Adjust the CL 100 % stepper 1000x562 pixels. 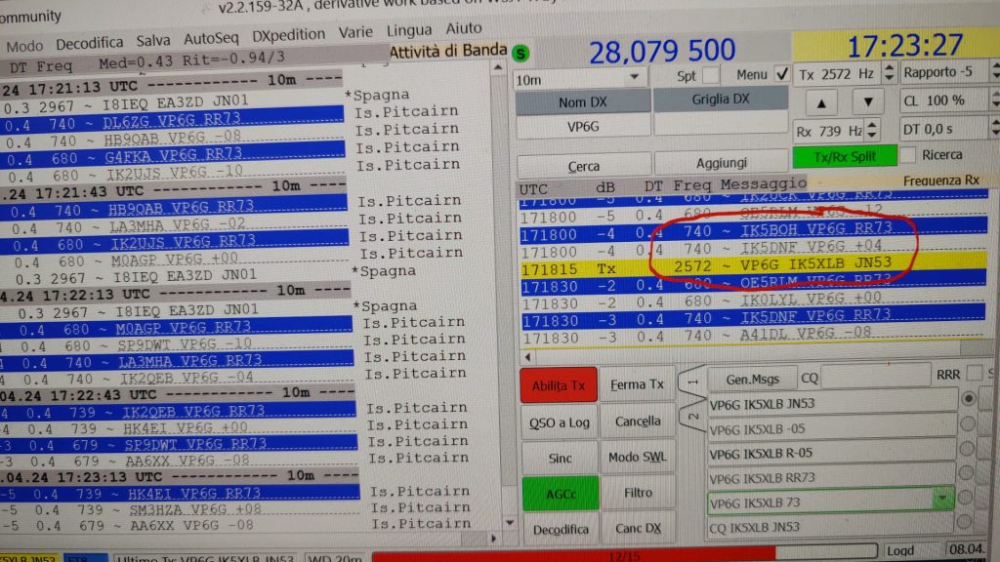tap(995, 100)
